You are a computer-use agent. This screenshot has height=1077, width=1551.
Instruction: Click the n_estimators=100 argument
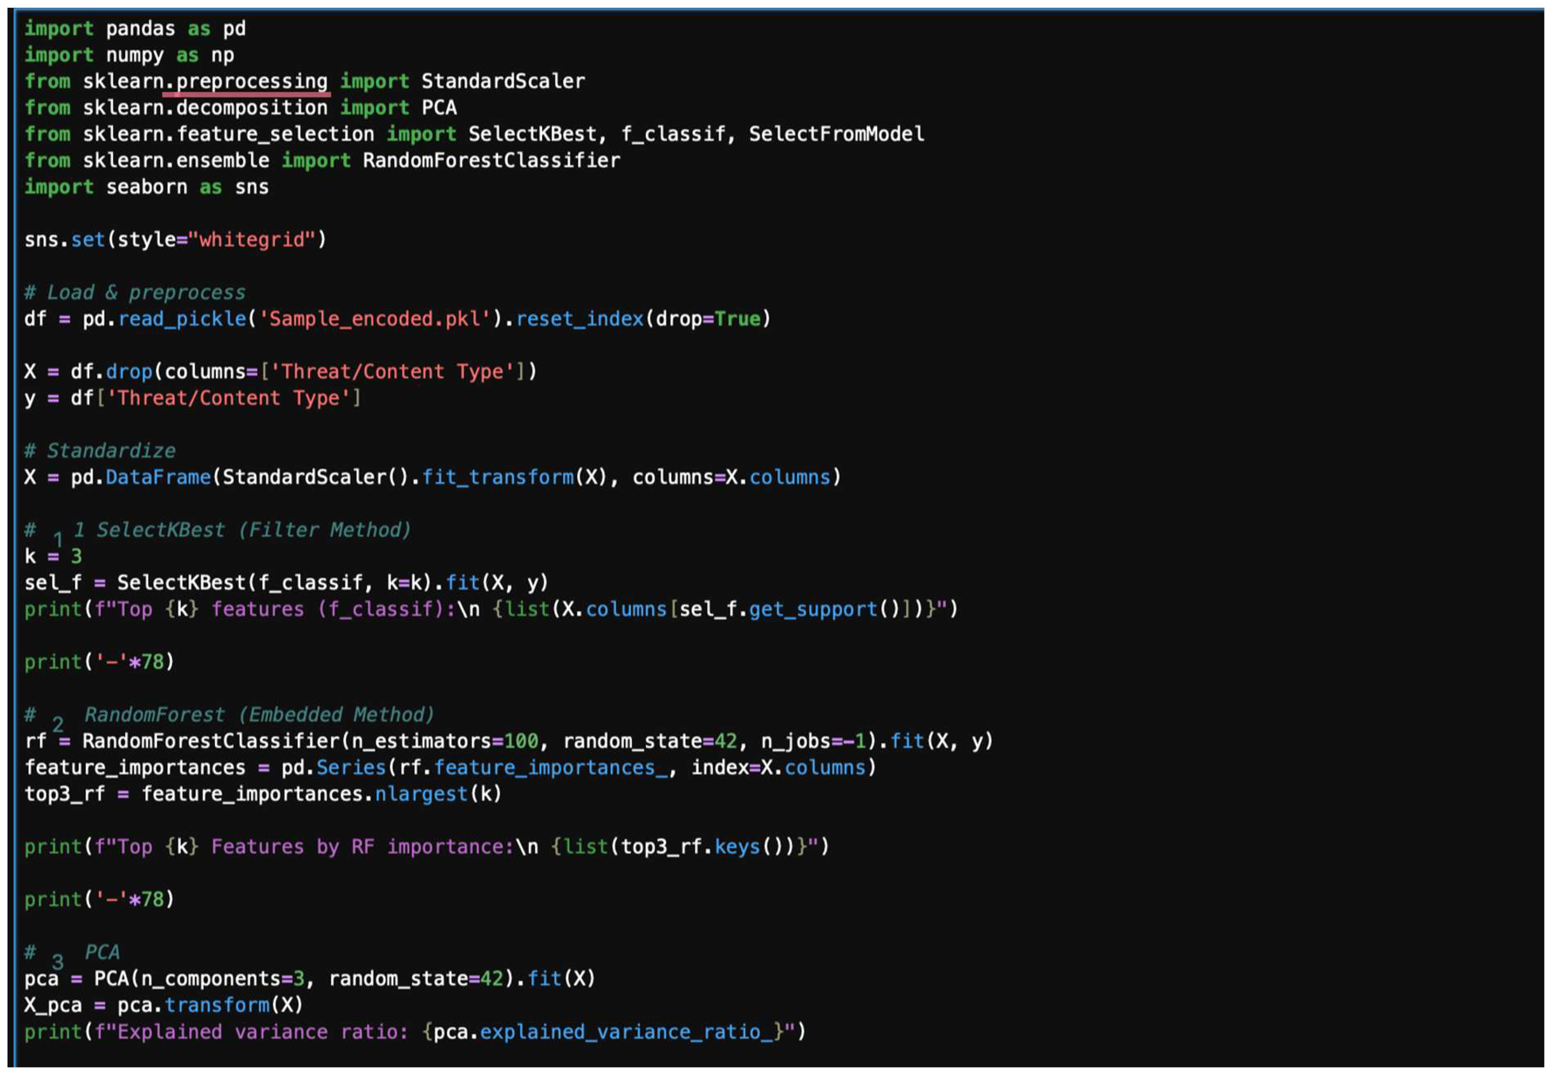coord(445,741)
